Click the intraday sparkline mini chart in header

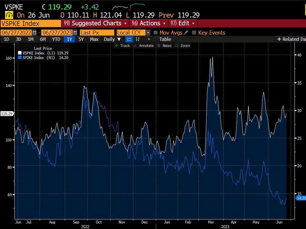(x=129, y=7)
